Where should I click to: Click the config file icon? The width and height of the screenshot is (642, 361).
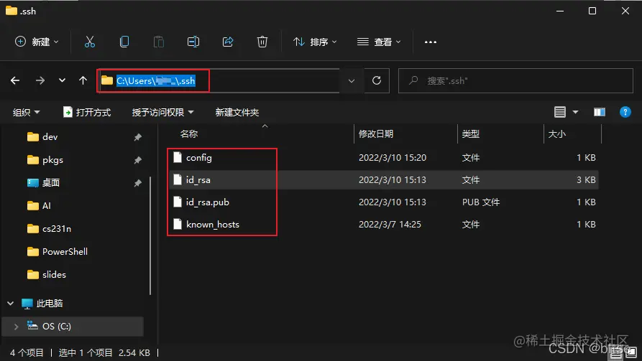point(178,157)
